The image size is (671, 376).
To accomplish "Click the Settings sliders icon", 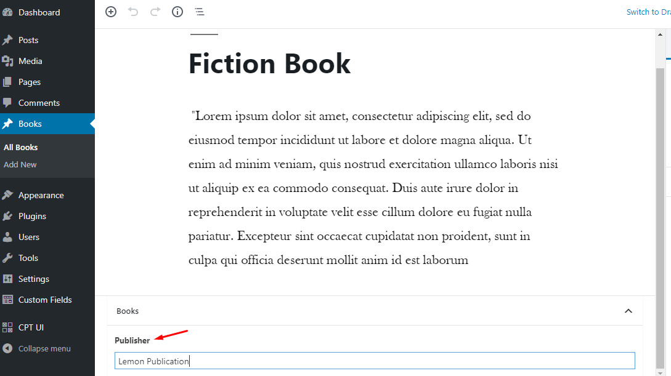I will click(x=7, y=279).
